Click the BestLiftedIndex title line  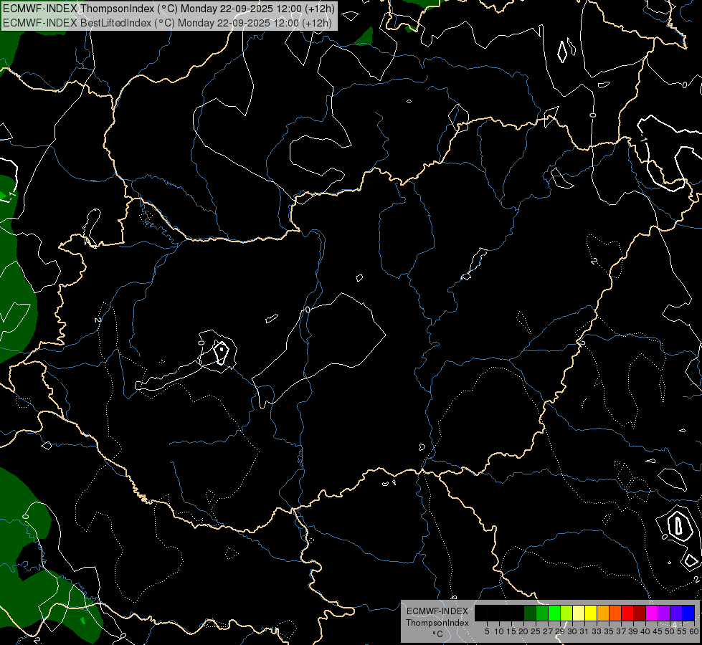click(x=167, y=23)
